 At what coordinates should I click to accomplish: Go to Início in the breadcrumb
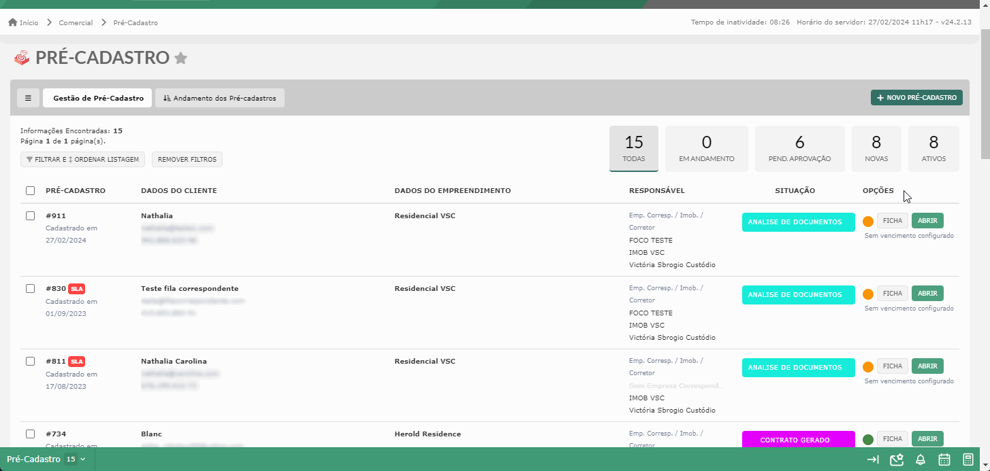point(29,22)
